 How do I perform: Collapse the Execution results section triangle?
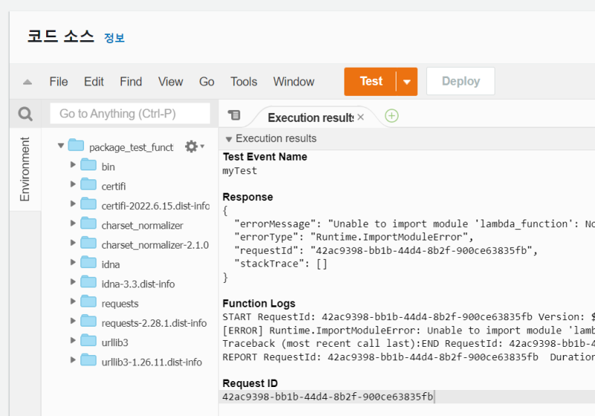(x=229, y=139)
